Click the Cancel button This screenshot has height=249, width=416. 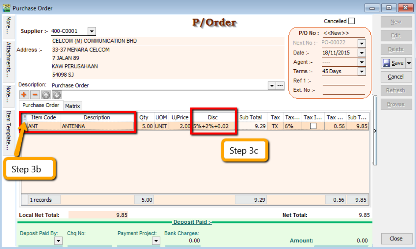coord(396,77)
